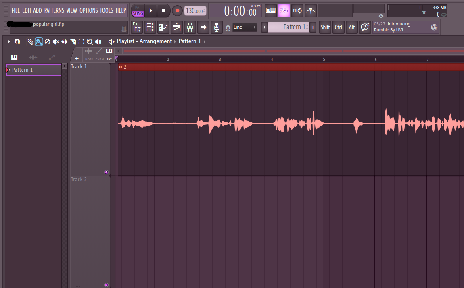Viewport: 464px width, 288px height.
Task: Toggle typing keyboard to piano
Action: point(270,10)
